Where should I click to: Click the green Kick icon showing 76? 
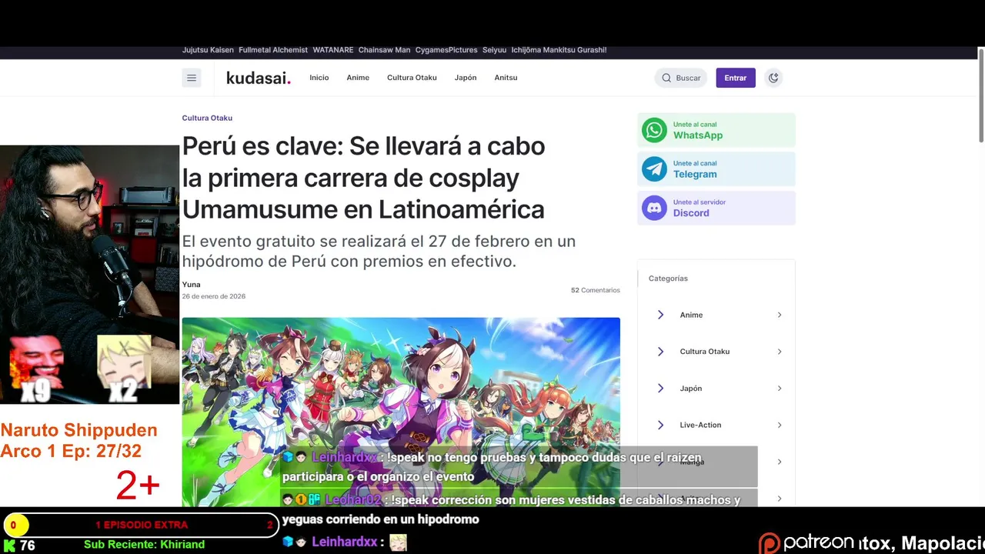[x=10, y=546]
